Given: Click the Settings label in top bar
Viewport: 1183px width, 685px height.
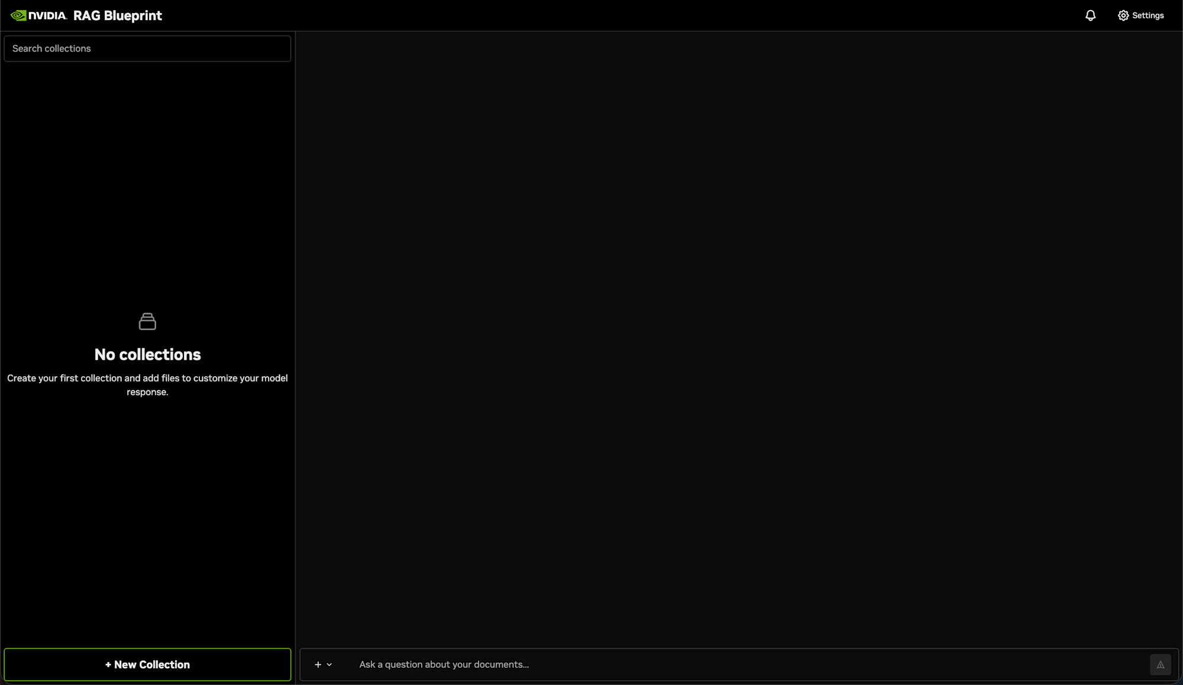Looking at the screenshot, I should [1148, 15].
